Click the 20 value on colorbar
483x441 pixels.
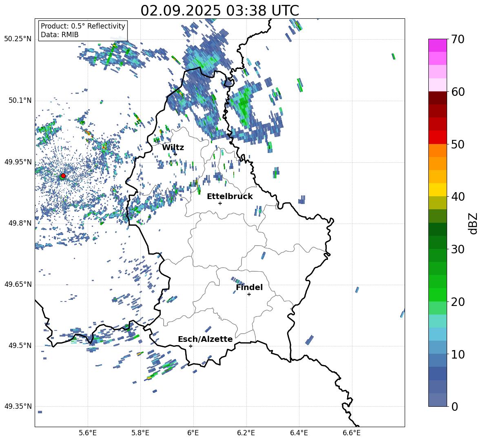(x=458, y=302)
